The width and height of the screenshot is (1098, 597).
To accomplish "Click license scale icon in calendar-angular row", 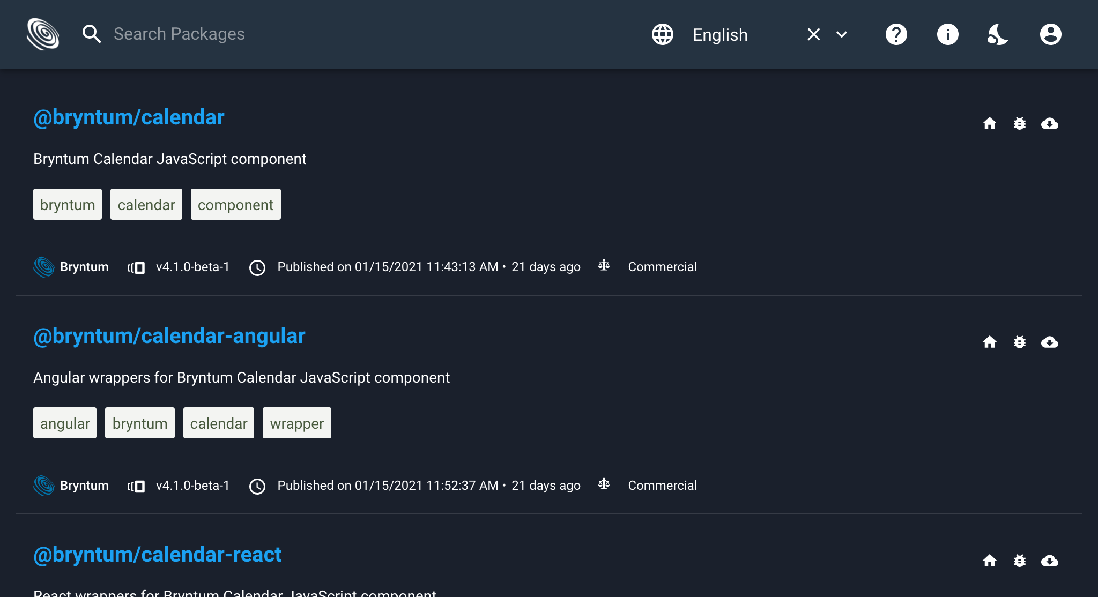I will tap(604, 484).
